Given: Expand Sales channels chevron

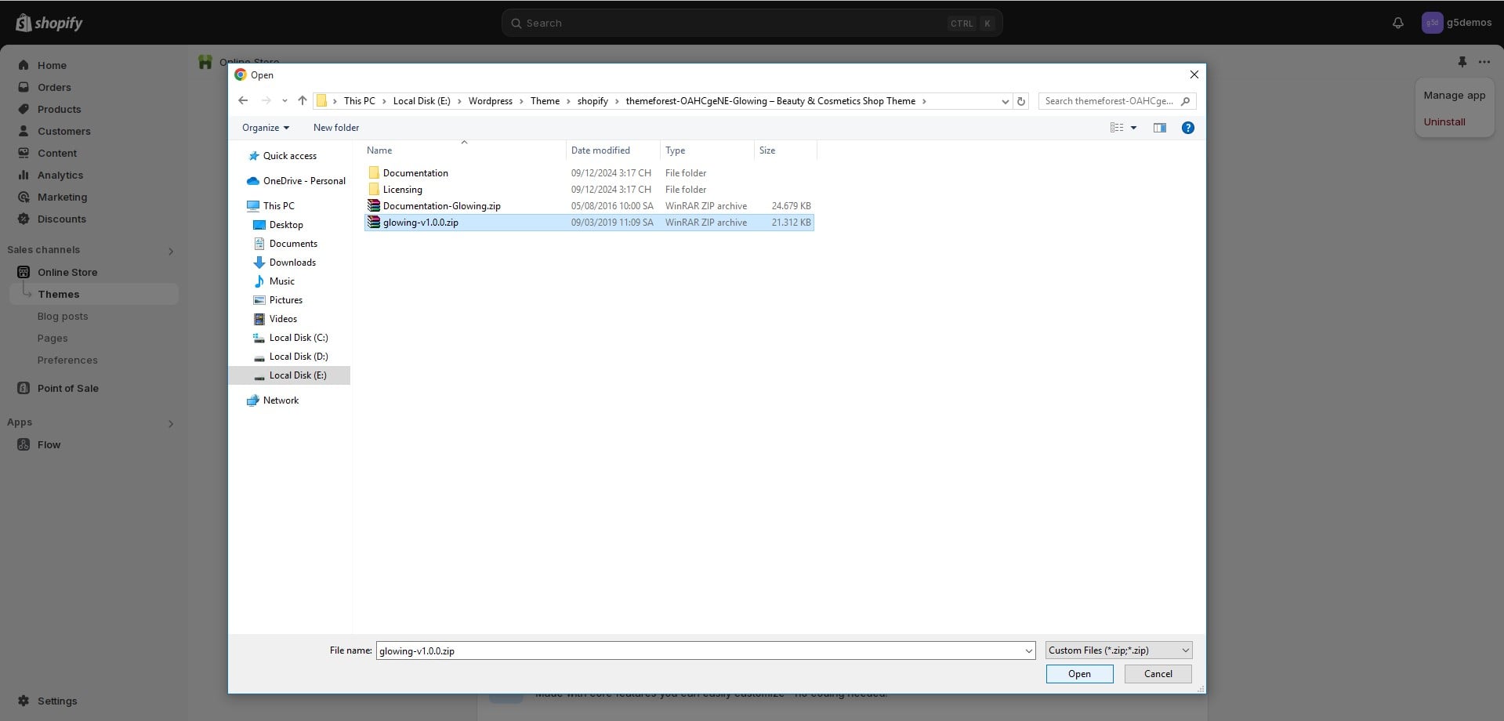Looking at the screenshot, I should 171,251.
